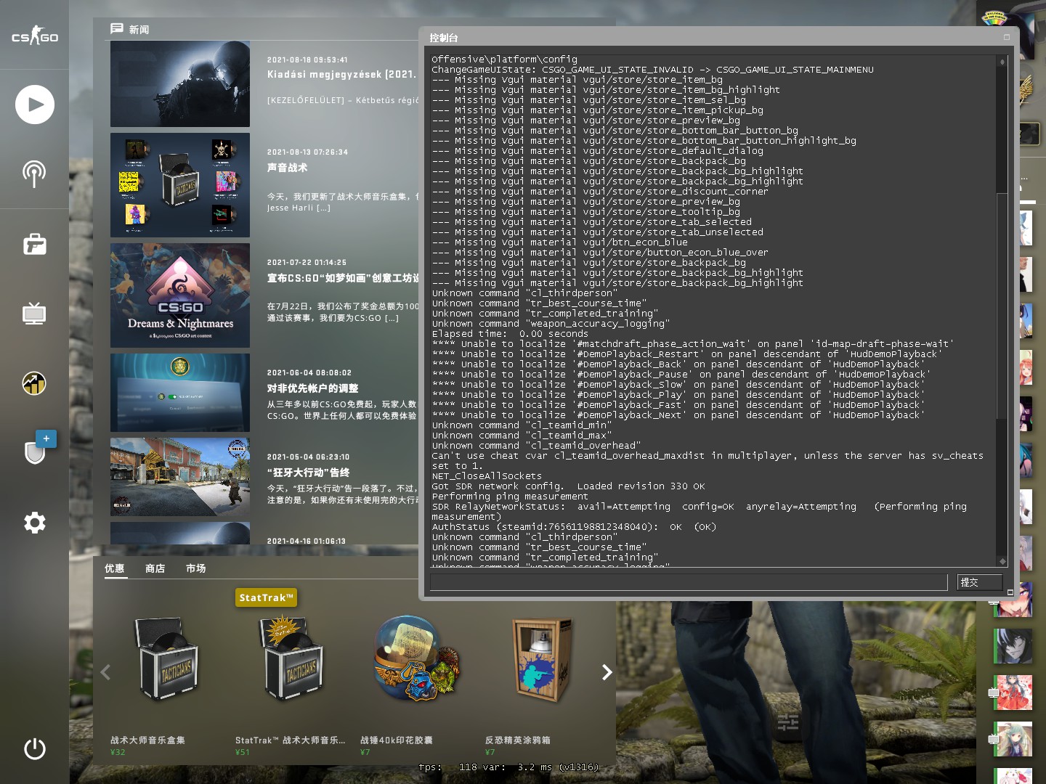Click the 战术大师音乐盒集 item name
Image resolution: width=1046 pixels, height=784 pixels.
147,740
